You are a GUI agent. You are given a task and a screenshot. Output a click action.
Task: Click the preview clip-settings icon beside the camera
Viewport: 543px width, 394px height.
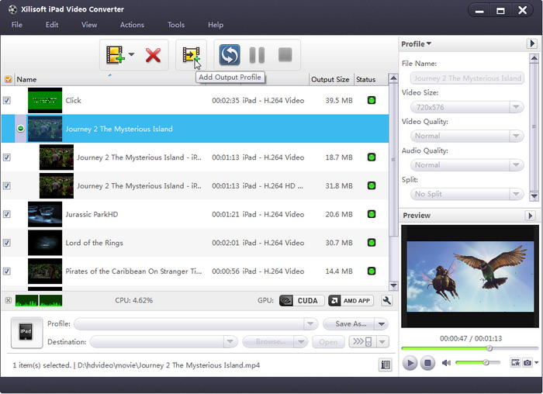[515, 362]
